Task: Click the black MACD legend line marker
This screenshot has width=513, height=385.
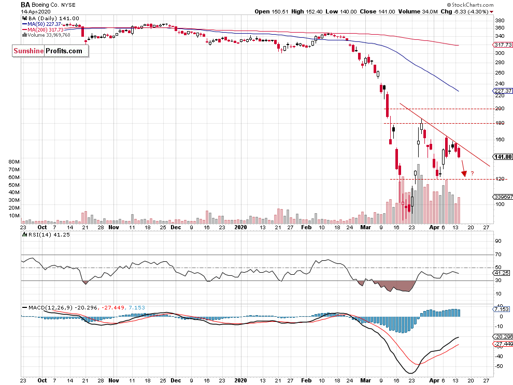Action: [24, 307]
